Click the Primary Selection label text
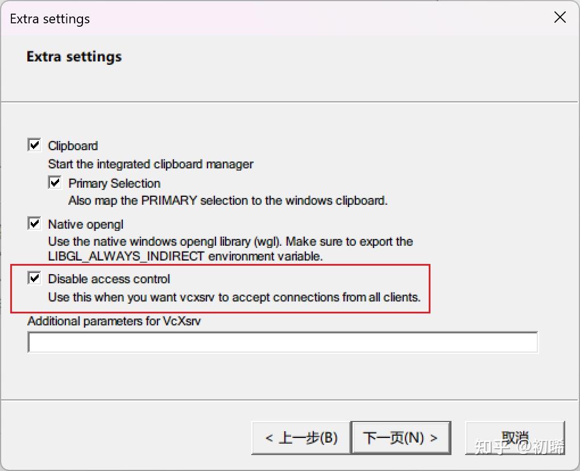The width and height of the screenshot is (580, 471). point(114,183)
